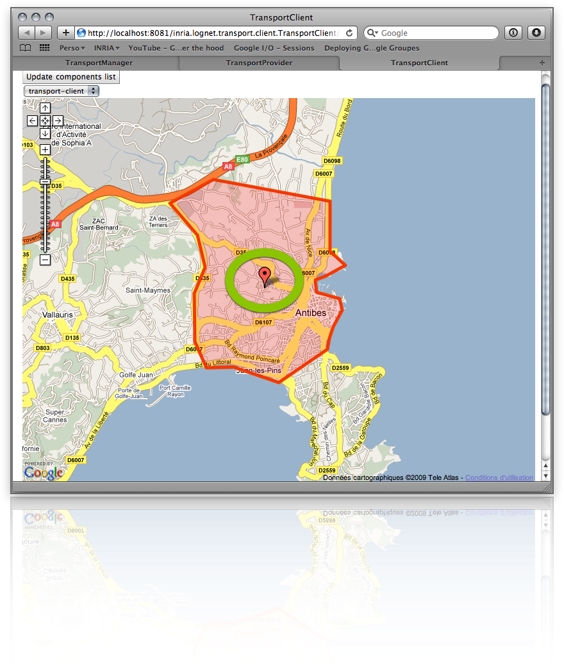
Task: Pan the map right with arrow control
Action: pyautogui.click(x=58, y=120)
